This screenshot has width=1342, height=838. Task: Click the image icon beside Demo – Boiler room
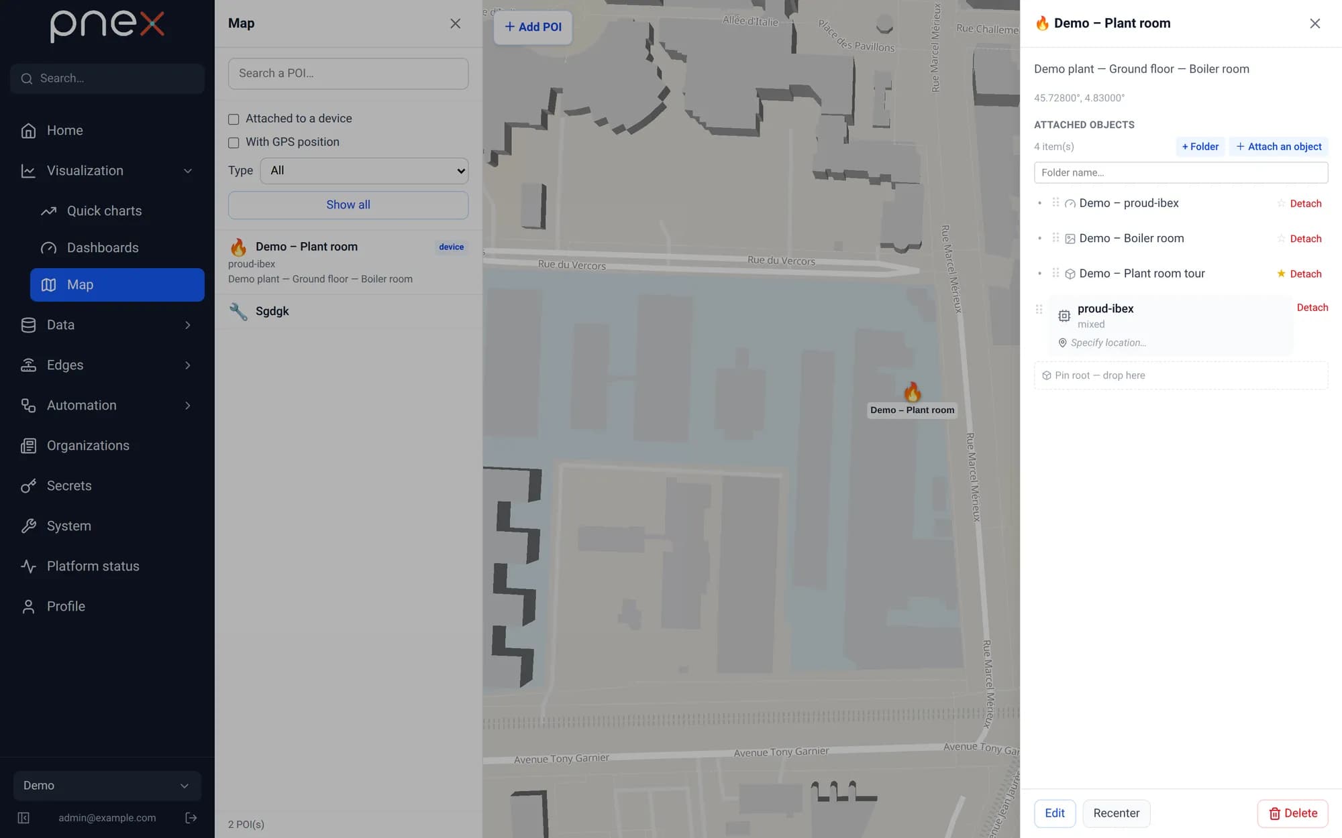(1070, 239)
